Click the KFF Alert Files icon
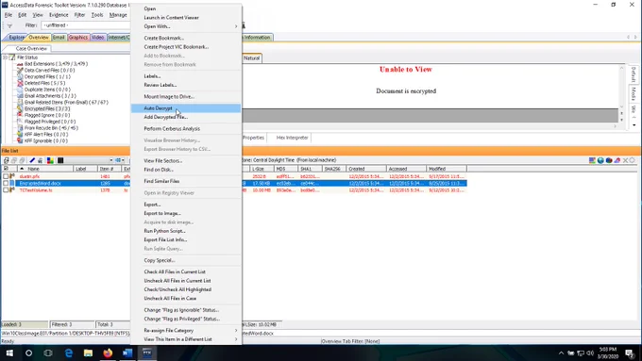 coord(20,134)
